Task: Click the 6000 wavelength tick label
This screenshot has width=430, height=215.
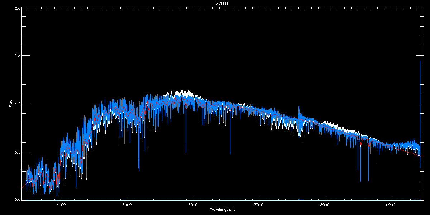Action: click(193, 205)
